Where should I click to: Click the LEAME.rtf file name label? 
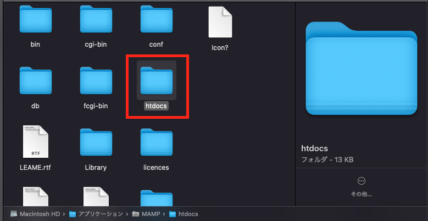pos(36,167)
